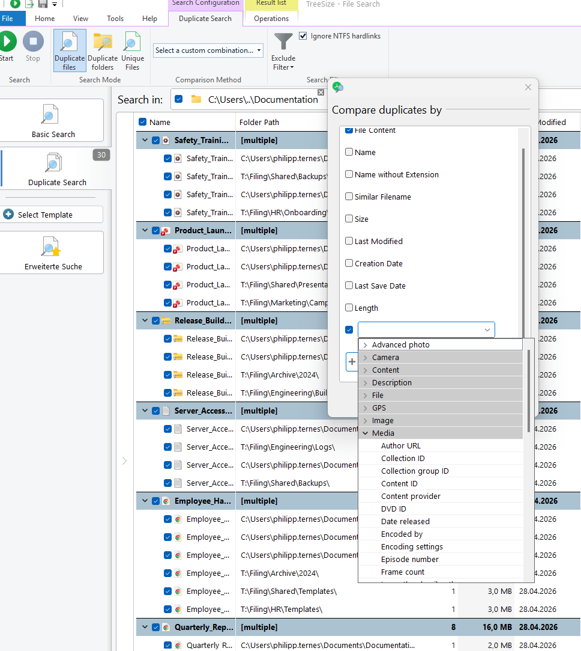581x651 pixels.
Task: Choose the Encoded by property entry
Action: tap(402, 534)
